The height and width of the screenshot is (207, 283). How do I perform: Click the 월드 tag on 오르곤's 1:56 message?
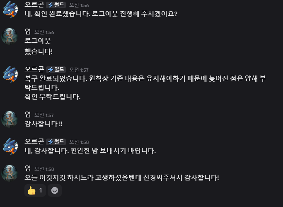click(56, 5)
